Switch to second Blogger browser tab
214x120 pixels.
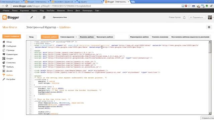point(37,2)
